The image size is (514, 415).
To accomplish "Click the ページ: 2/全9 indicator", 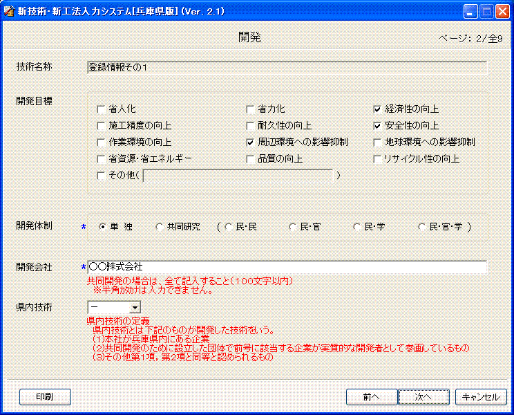I will point(470,39).
